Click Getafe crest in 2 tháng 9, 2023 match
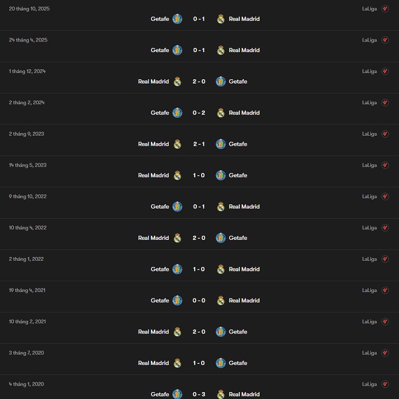Viewport: 399px width, 399px height. pos(221,144)
